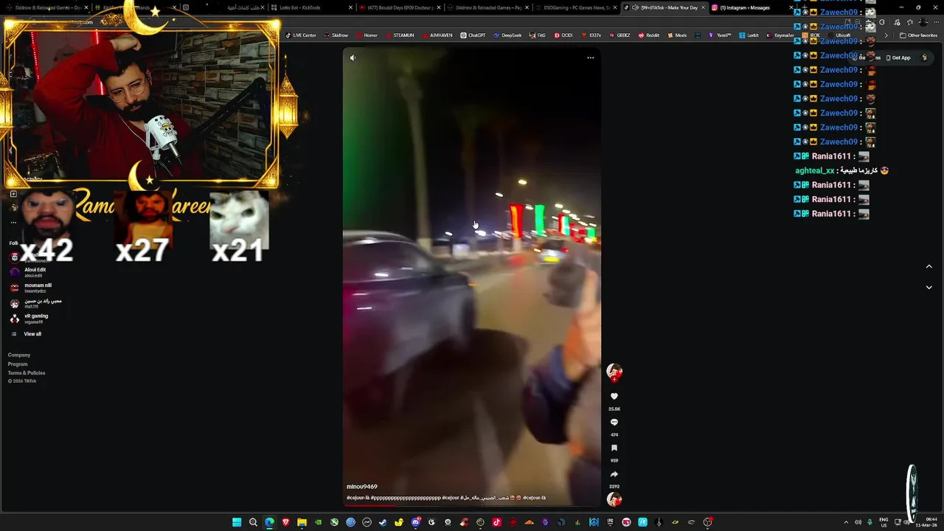
Task: Open the Terms & Policies footer link
Action: [x=27, y=373]
